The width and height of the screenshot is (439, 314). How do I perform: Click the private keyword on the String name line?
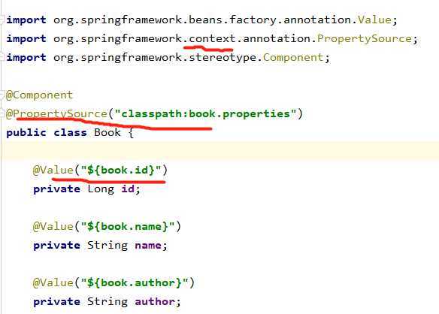coord(56,246)
